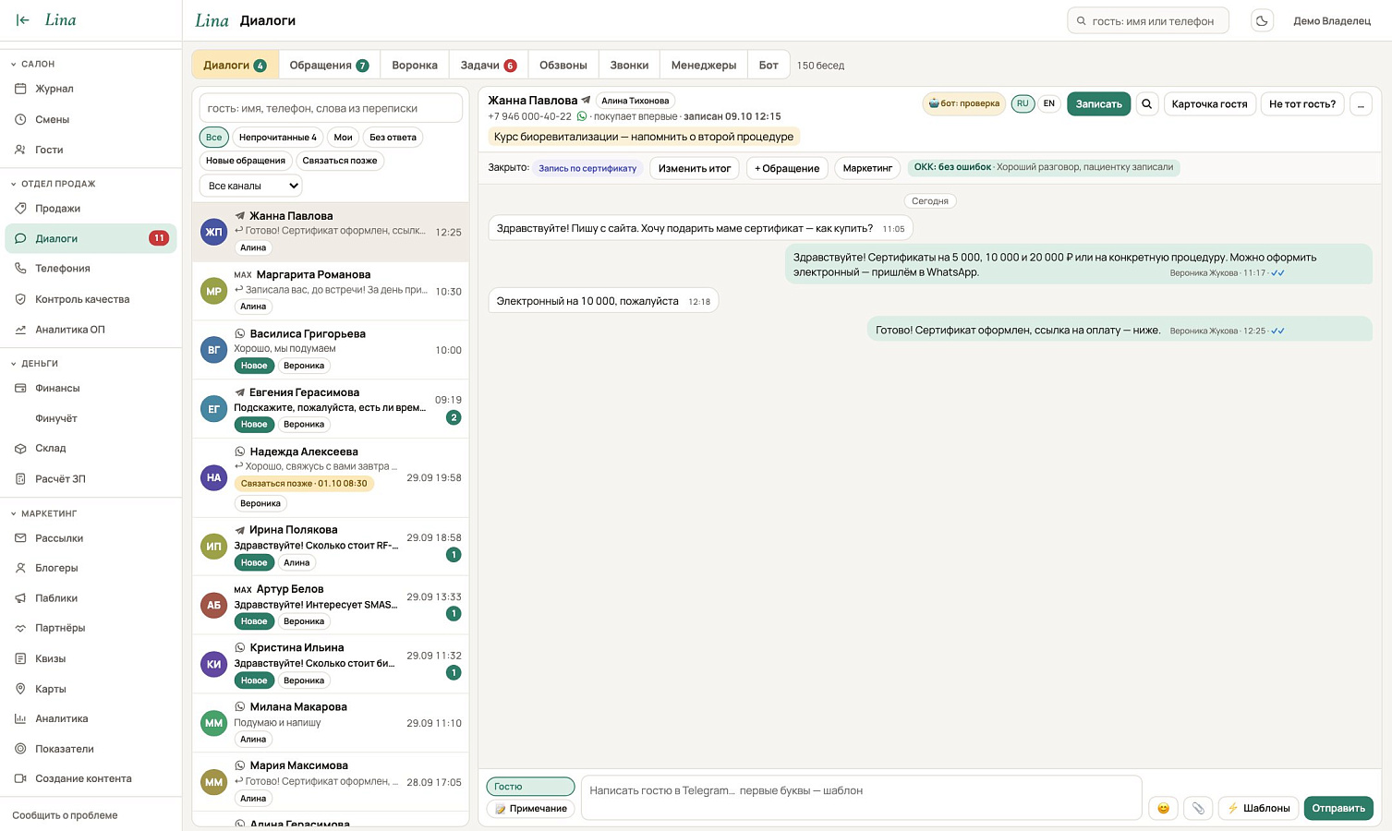Screen dimensions: 1392x831
Task: Open the Шаблоны templates menu
Action: tap(1259, 808)
